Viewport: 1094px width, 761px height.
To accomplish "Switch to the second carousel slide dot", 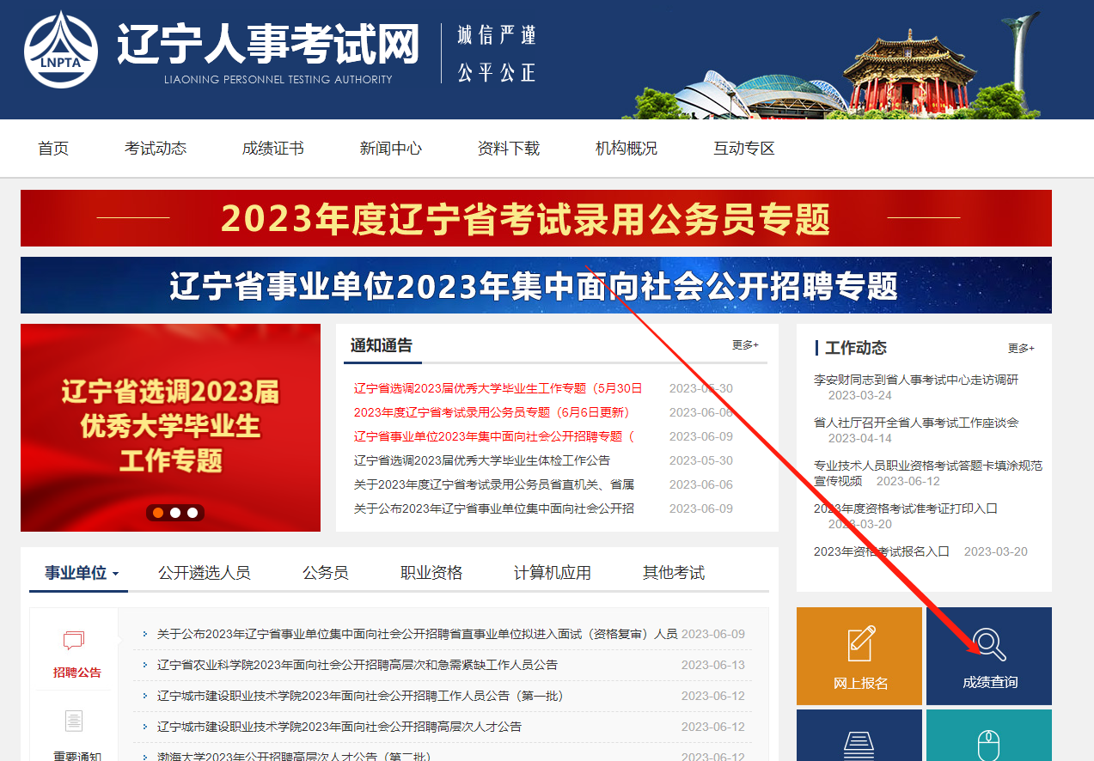I will point(175,513).
